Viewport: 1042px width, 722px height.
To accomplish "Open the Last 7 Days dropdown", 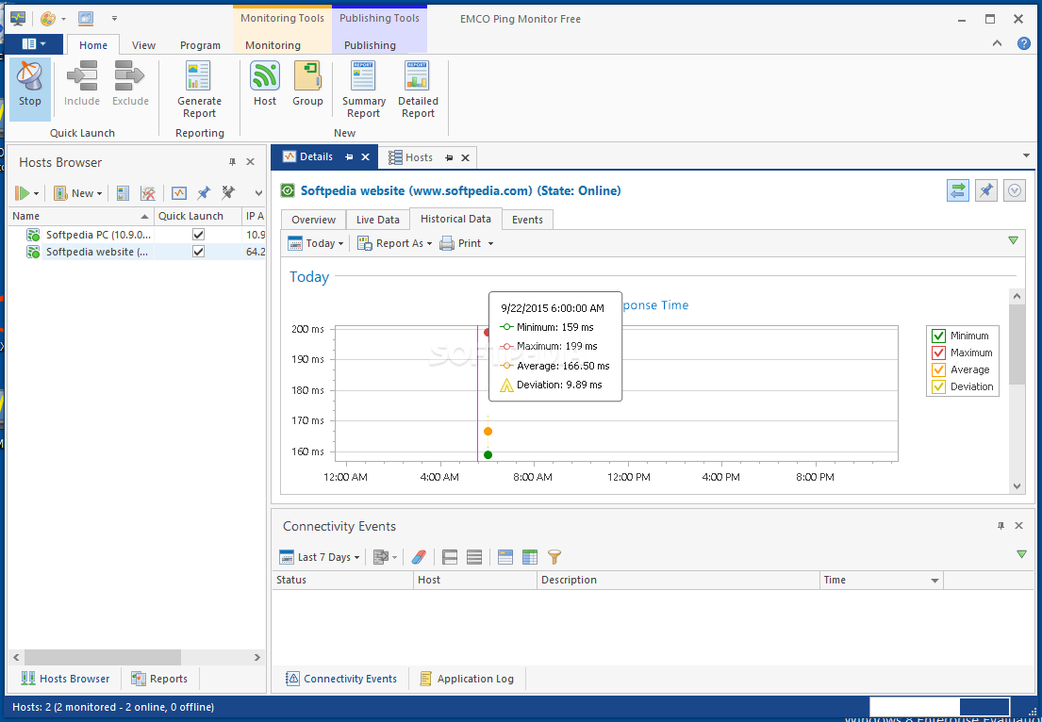I will click(x=320, y=557).
